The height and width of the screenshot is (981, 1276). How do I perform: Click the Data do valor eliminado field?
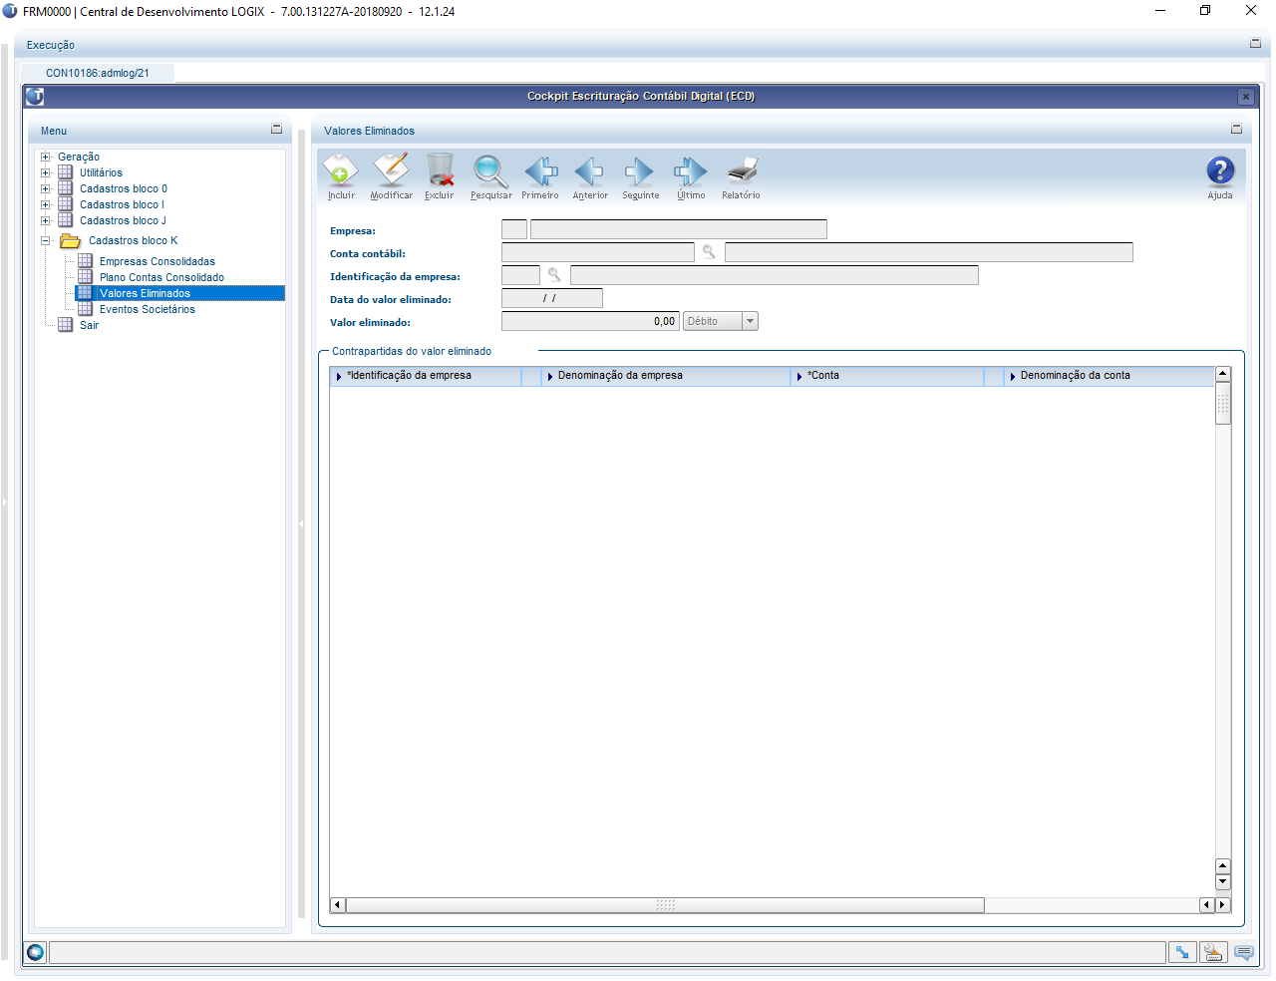coord(552,298)
